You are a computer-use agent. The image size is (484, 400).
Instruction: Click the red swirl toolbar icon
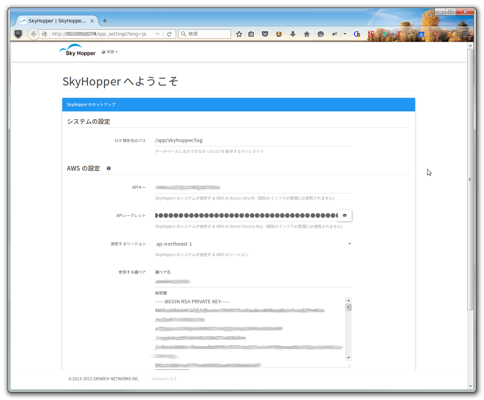click(x=436, y=34)
